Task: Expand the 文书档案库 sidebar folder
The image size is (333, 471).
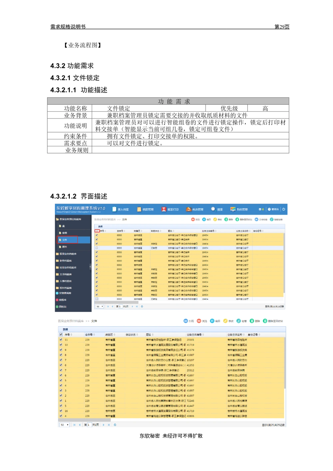Action: coord(63,274)
